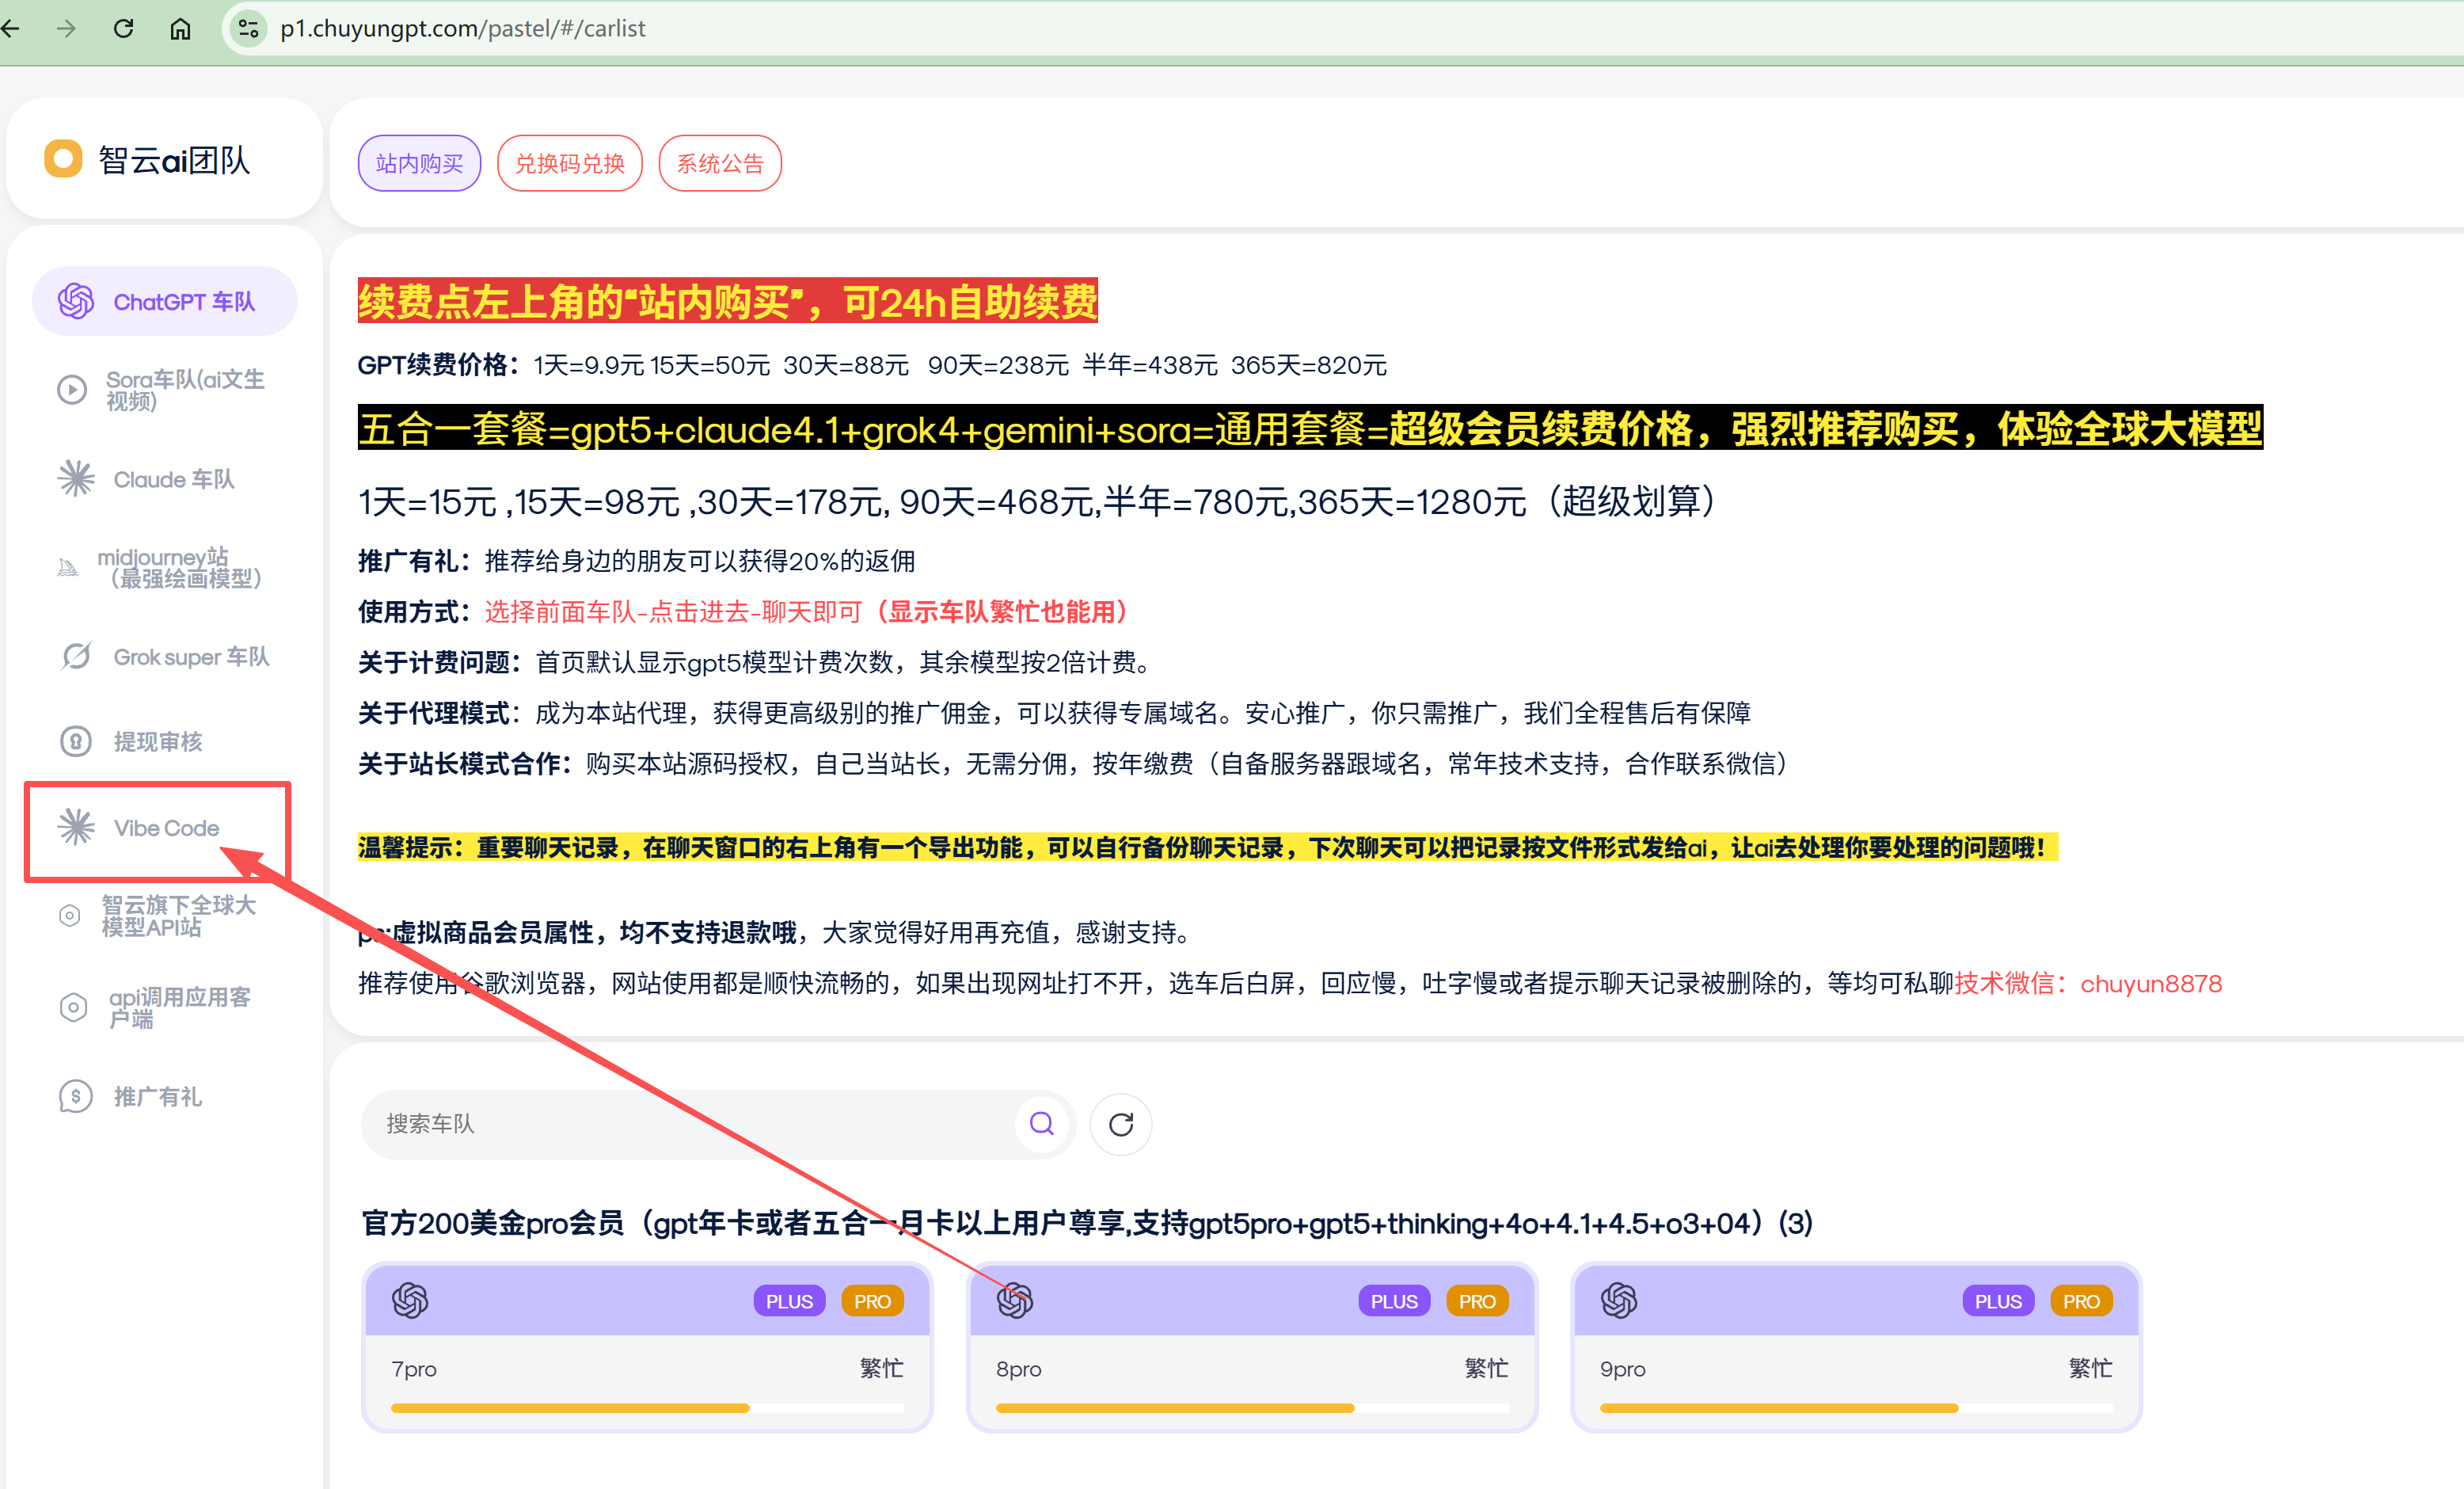The image size is (2464, 1489).
Task: Click the 9pro team card's PRO badge
Action: [x=2081, y=1301]
